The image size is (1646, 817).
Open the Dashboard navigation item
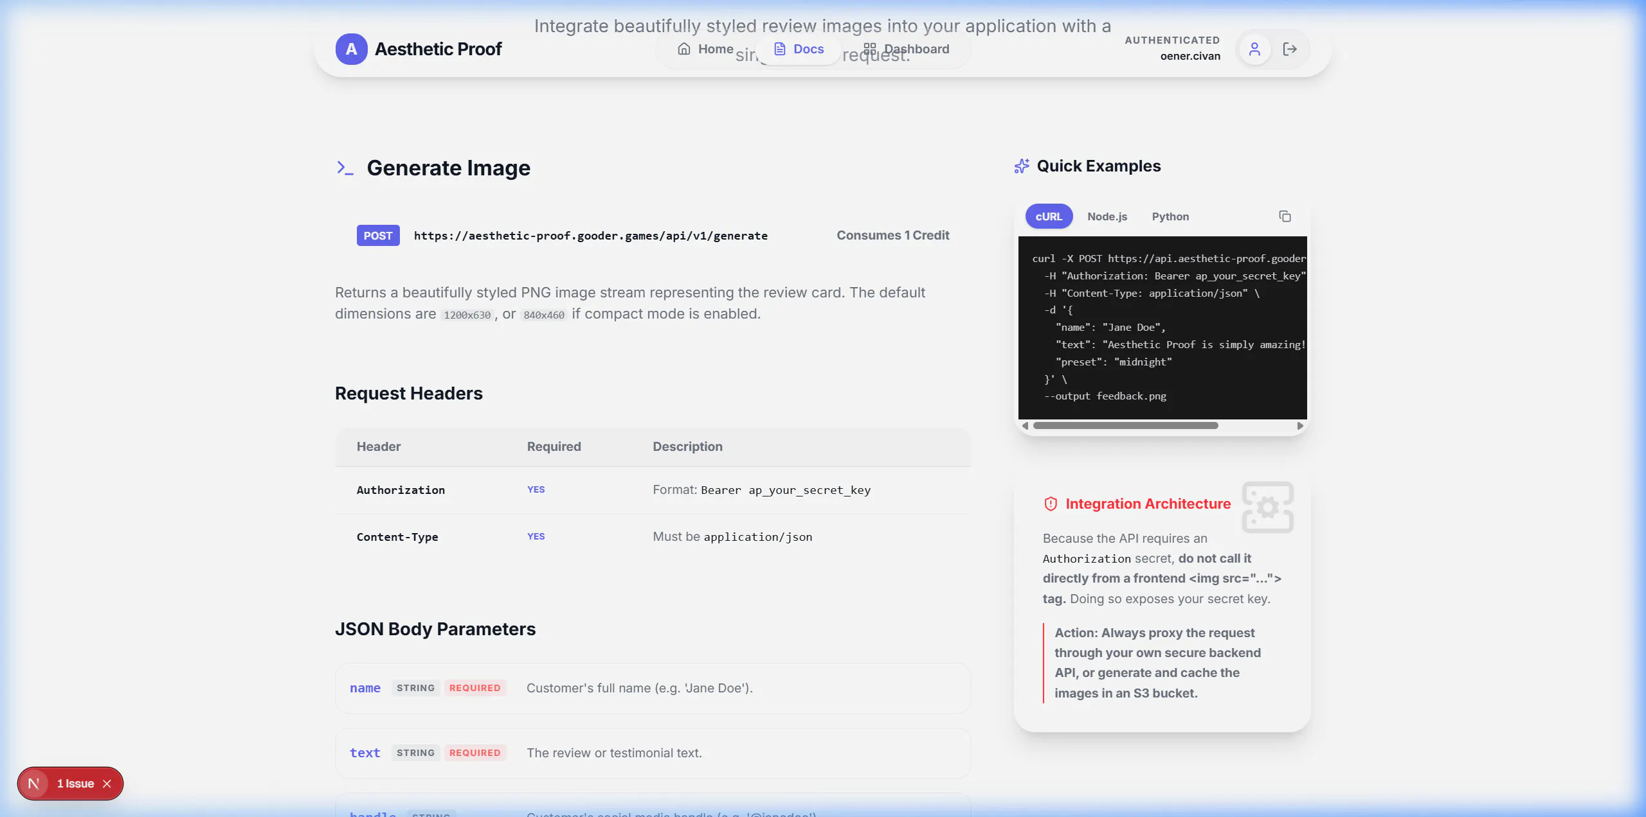tap(907, 49)
